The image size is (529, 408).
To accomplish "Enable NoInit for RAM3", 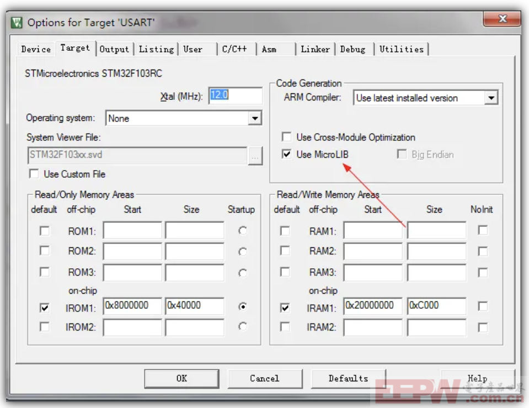I will (483, 273).
